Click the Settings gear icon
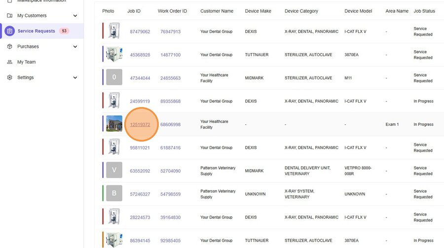444x248 pixels. (x=10, y=77)
